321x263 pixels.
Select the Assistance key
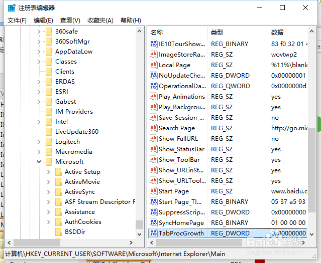(x=80, y=212)
